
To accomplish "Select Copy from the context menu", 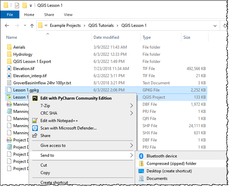I will pyautogui.click(x=45, y=173).
